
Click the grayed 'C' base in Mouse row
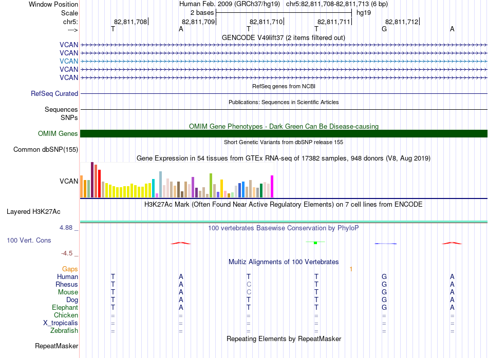coord(249,292)
